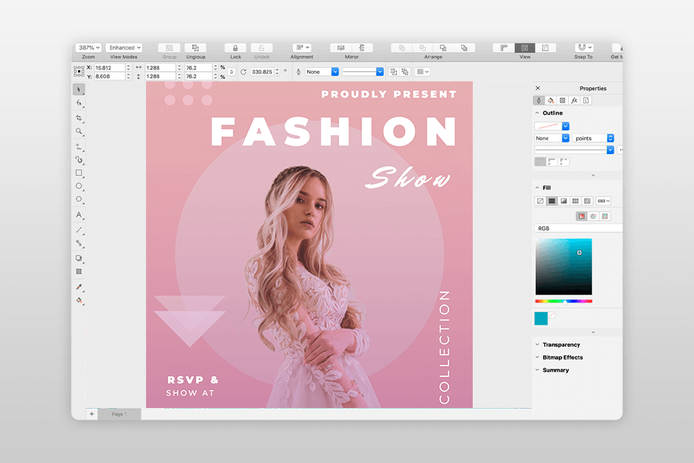The image size is (694, 463).
Task: Switch to the fx tab in Properties
Action: coord(574,101)
